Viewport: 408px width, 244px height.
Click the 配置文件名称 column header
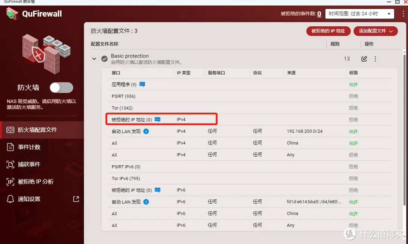(x=105, y=44)
